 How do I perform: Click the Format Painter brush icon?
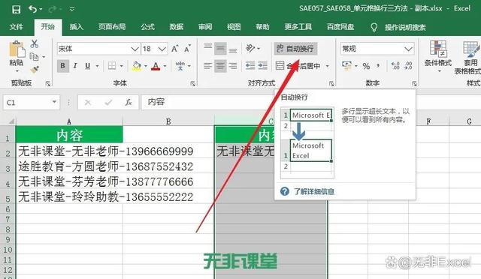click(35, 70)
